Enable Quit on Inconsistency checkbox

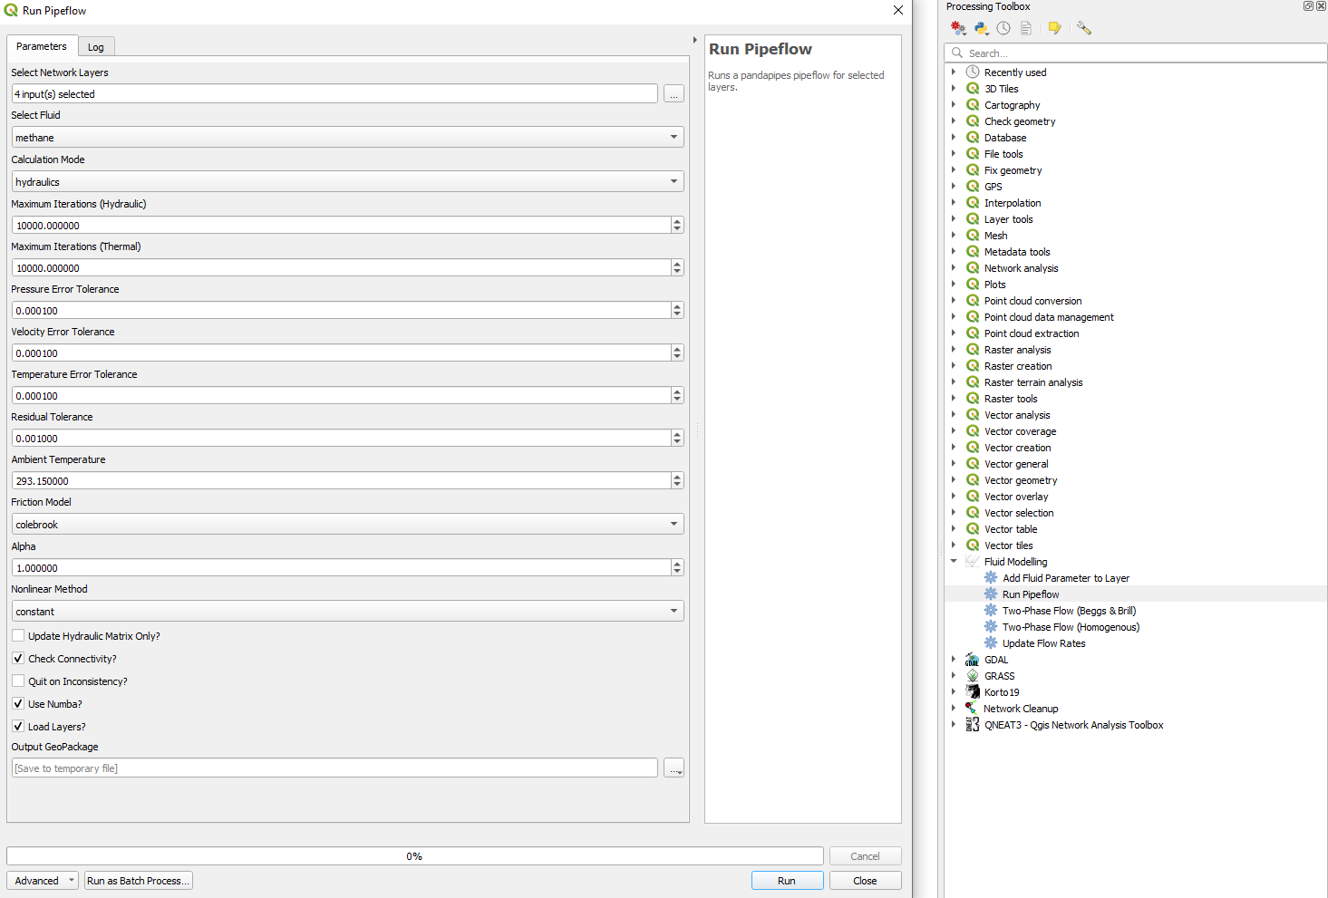pyautogui.click(x=18, y=681)
